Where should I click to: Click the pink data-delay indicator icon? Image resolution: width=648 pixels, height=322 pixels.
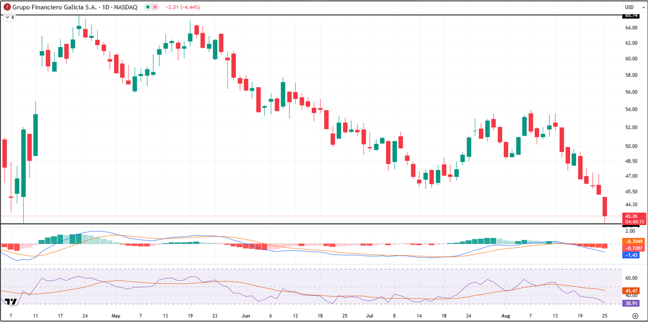pyautogui.click(x=154, y=7)
